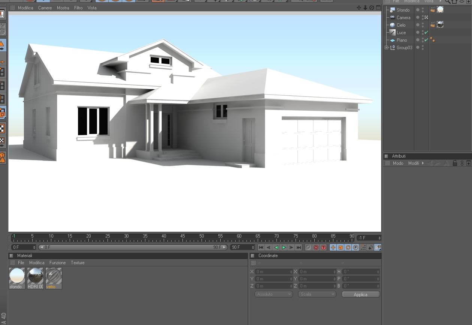Open the Scala dropdown in Coordinate

(x=317, y=294)
